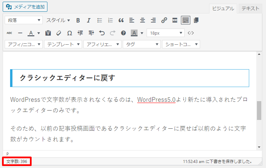Viewport: 266px width, 168px height.
Task: Insert a blockquote
Action: [121, 20]
